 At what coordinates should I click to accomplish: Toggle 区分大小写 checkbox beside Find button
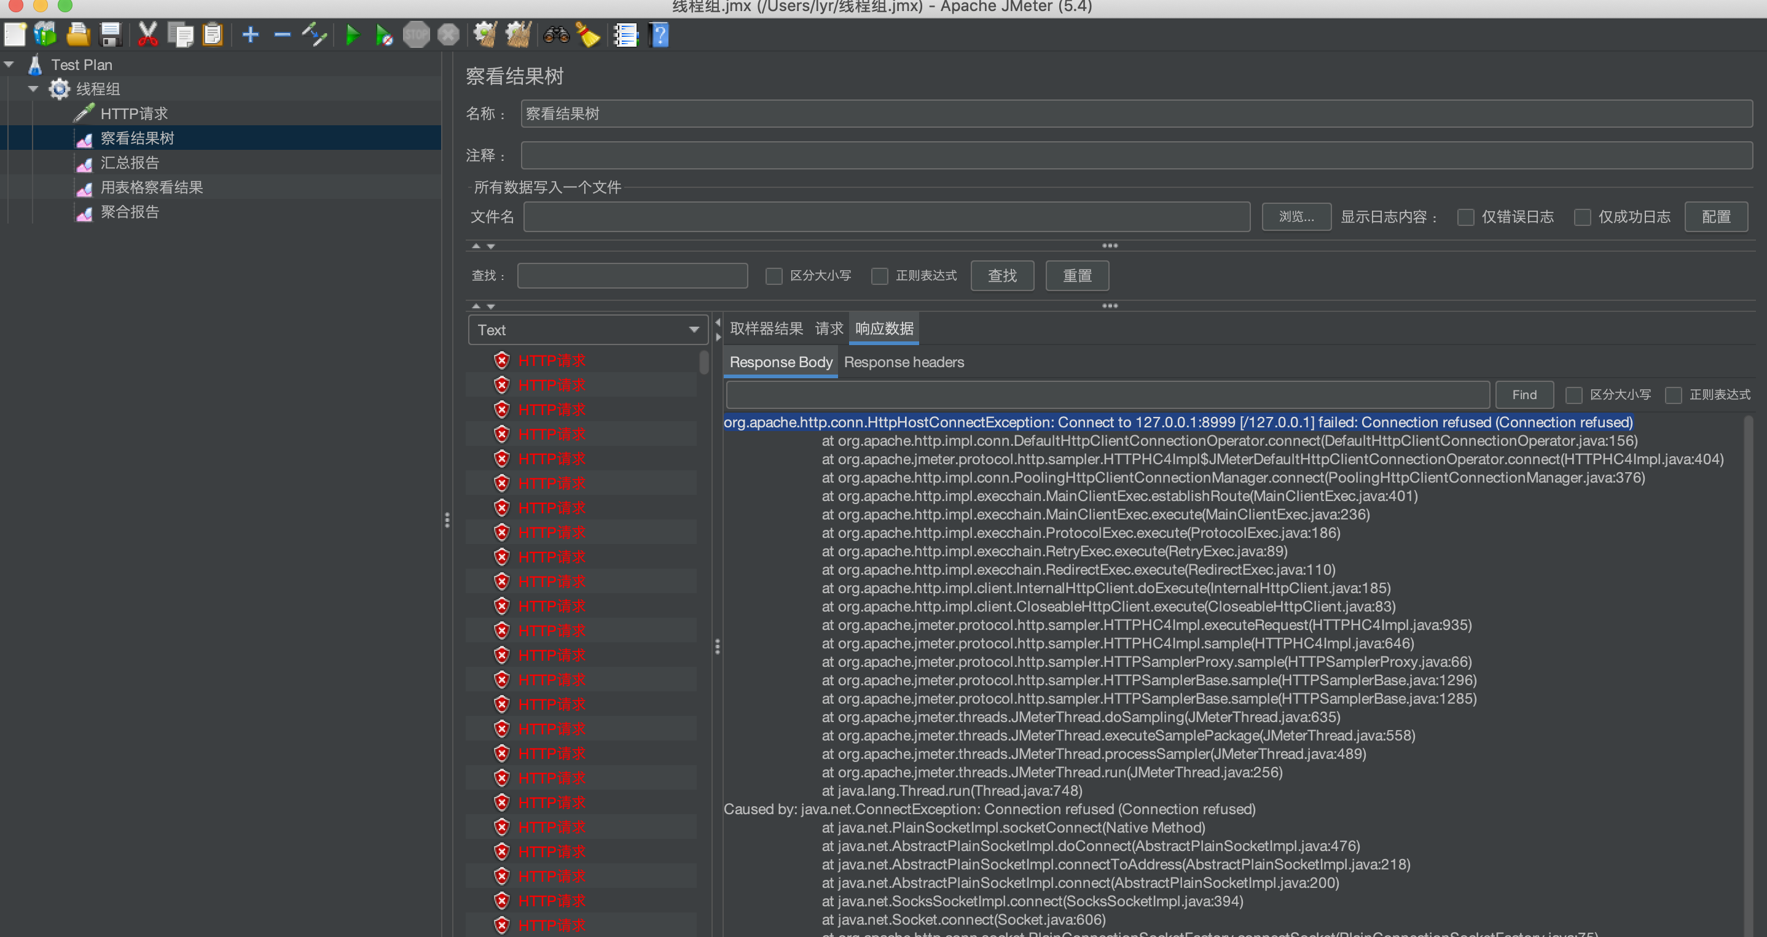click(x=1573, y=395)
